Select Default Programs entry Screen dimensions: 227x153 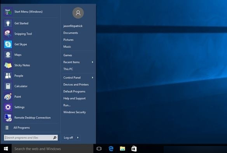(74, 91)
